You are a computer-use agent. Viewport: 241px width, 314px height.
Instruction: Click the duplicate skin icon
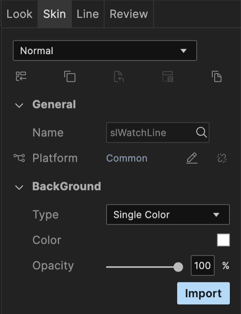70,77
